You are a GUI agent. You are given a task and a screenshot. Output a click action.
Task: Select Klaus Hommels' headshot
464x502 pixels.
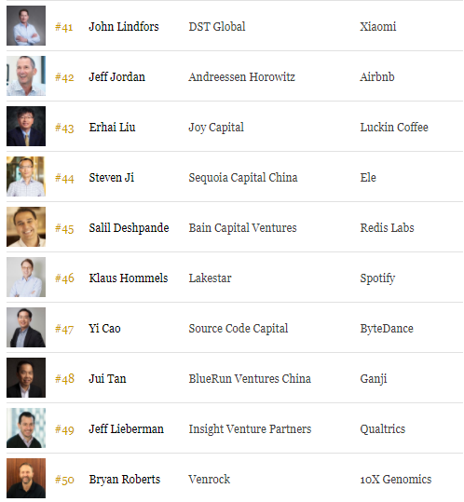(26, 277)
